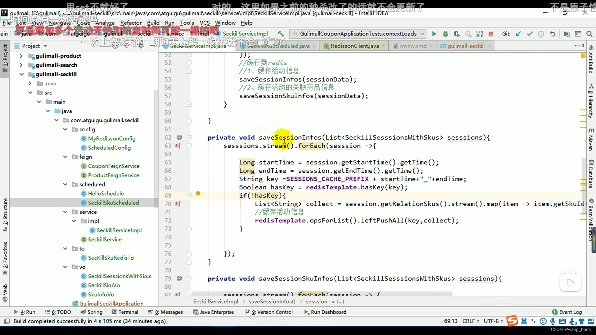This screenshot has width=596, height=335.
Task: Click the red Stop button
Action: coord(491,34)
